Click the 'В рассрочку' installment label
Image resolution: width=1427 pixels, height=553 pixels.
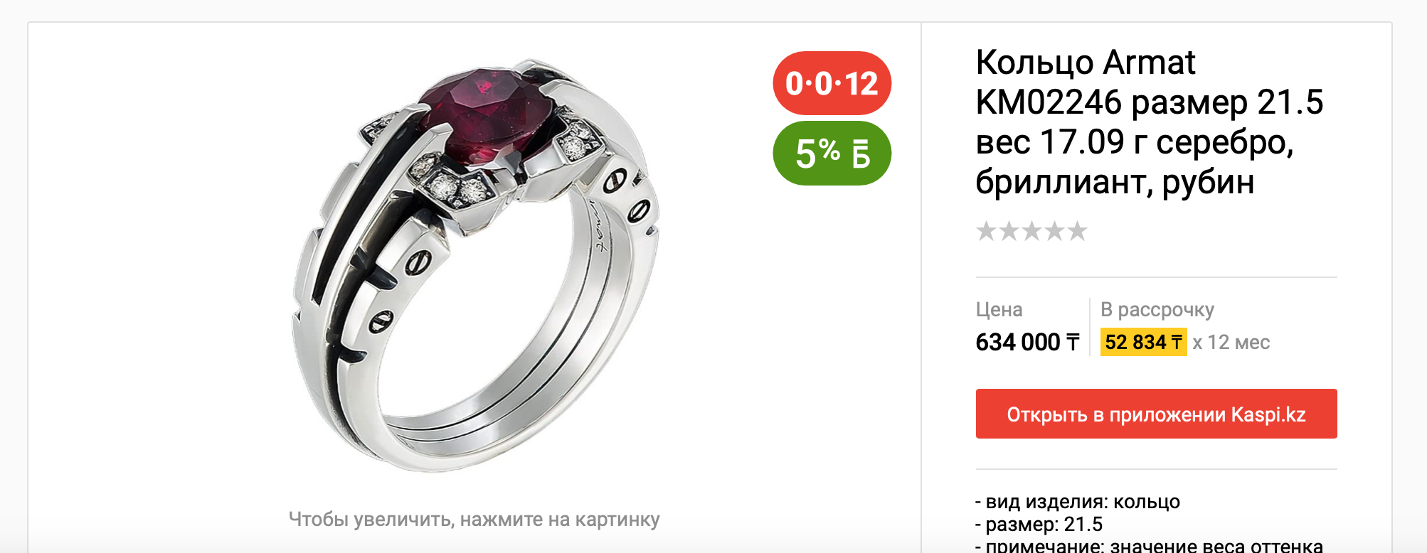(1157, 310)
